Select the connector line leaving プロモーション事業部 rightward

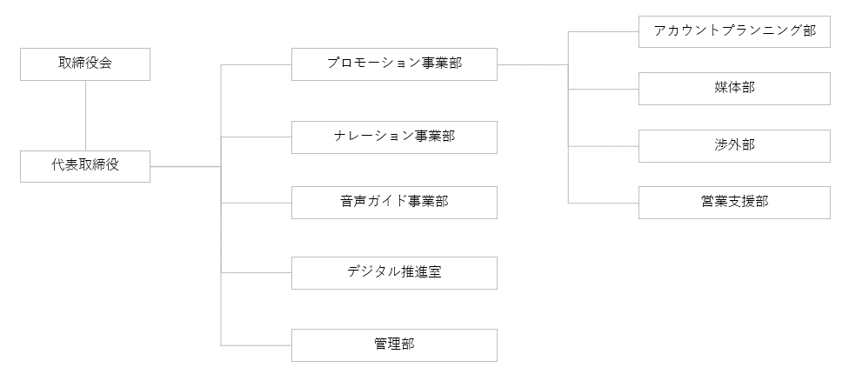(x=532, y=64)
